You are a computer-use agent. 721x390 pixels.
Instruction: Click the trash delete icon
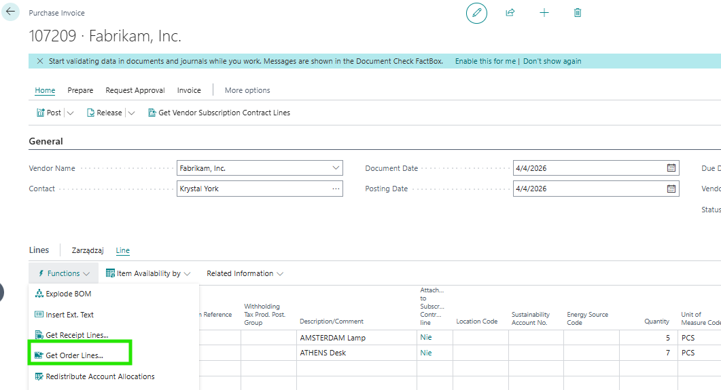578,13
